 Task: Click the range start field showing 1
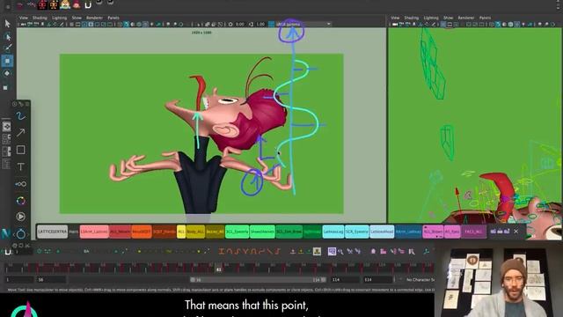pyautogui.click(x=19, y=279)
